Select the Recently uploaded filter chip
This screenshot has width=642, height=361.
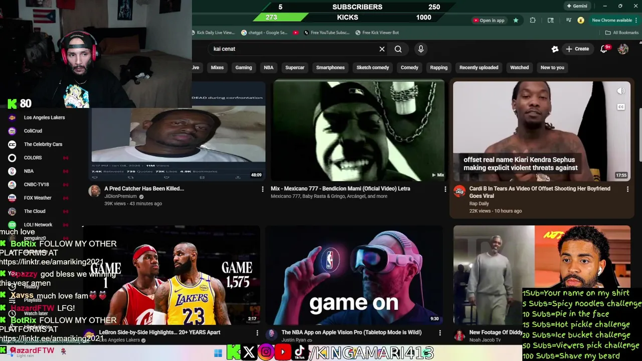click(479, 67)
